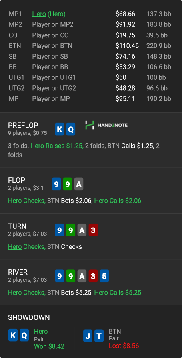
Task: Click the Hand2Note logo
Action: pyautogui.click(x=106, y=125)
